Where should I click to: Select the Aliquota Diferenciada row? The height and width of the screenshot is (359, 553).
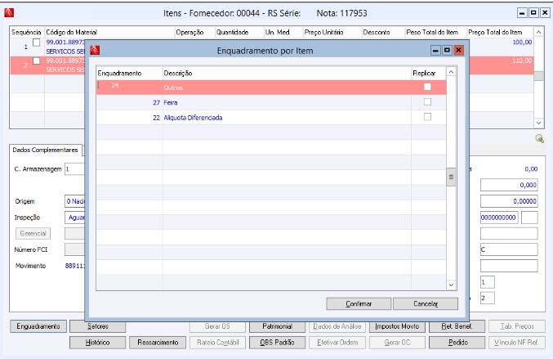271,118
